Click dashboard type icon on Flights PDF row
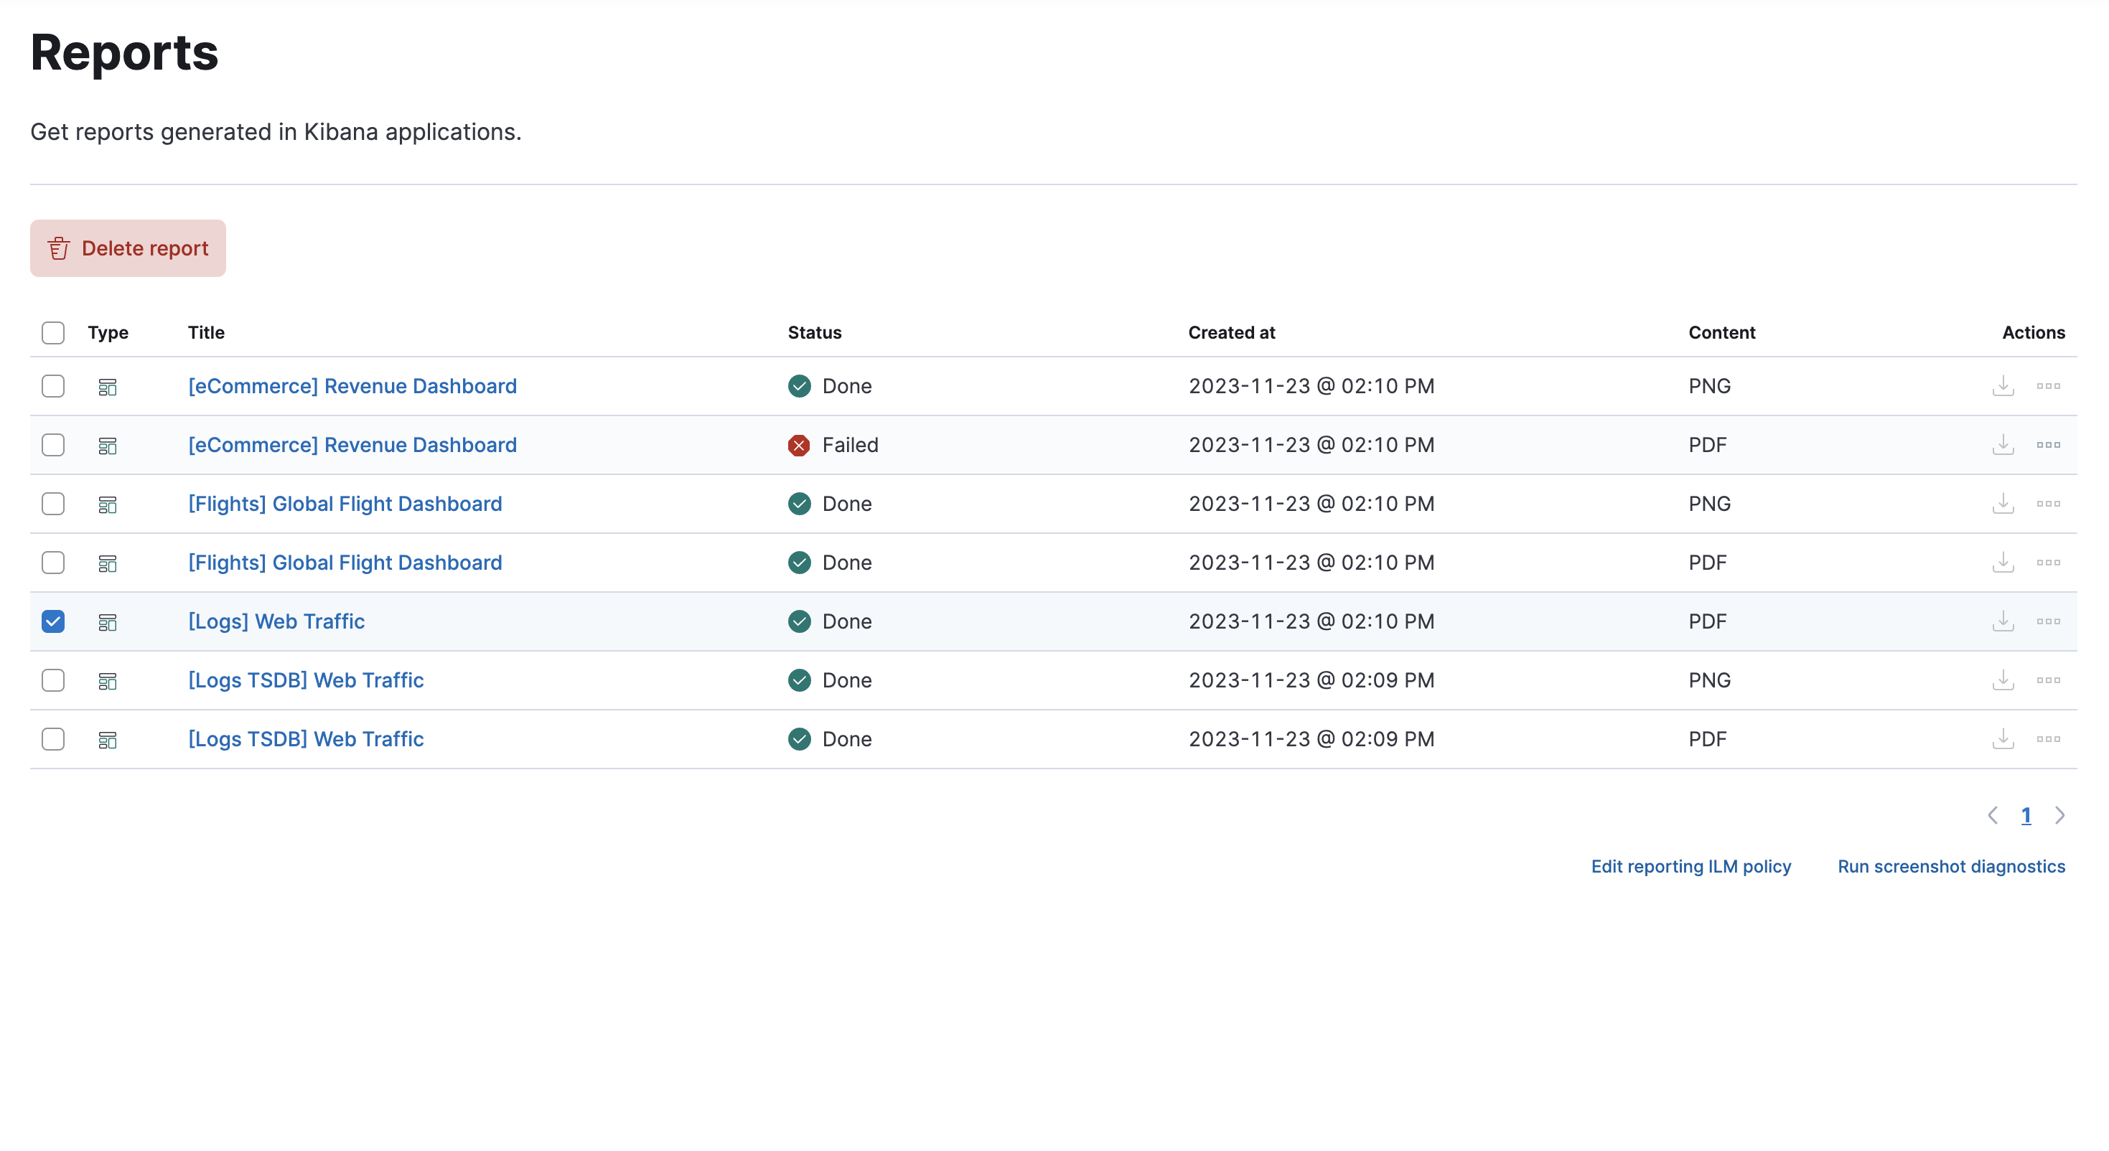This screenshot has height=1151, width=2109. tap(107, 563)
